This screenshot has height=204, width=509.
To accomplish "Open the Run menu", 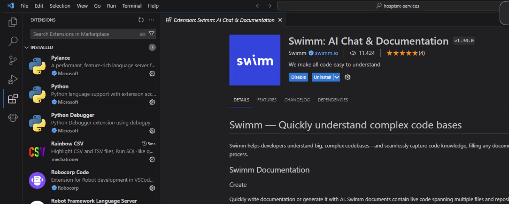I will pyautogui.click(x=111, y=6).
